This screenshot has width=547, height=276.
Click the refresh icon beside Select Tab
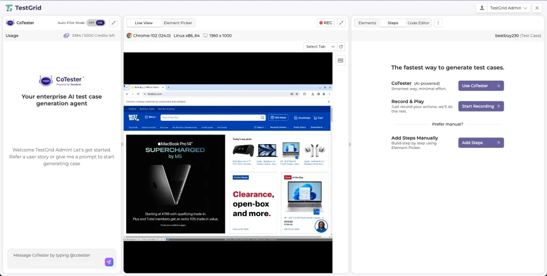[341, 46]
